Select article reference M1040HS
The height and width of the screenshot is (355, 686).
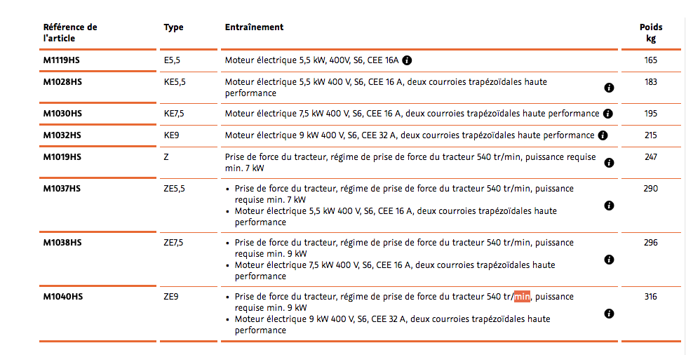coord(62,297)
